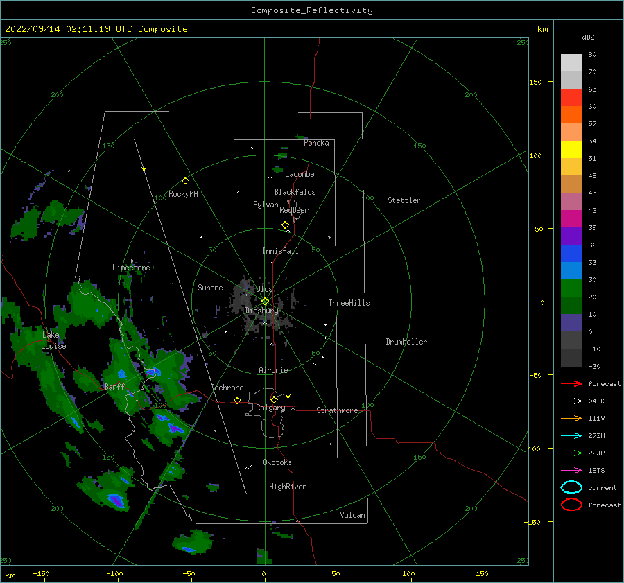Screen dimensions: 624x583
Task: Click the RedDeer city label
Action: [x=294, y=210]
